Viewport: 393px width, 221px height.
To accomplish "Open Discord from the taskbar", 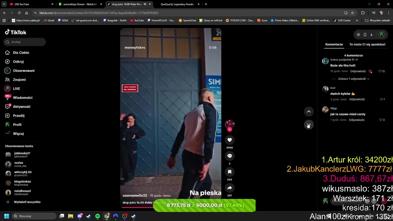I will 80,216.
